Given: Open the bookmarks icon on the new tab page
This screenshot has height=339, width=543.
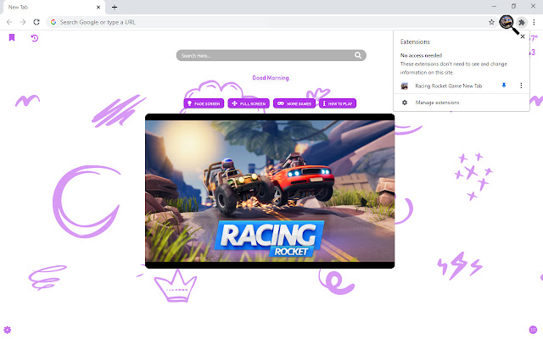Looking at the screenshot, I should pos(12,37).
